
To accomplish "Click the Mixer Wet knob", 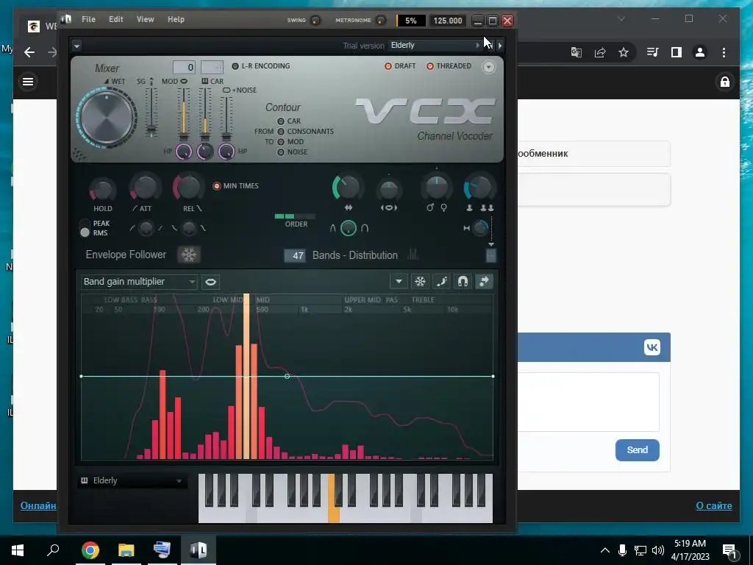I will pos(107,117).
